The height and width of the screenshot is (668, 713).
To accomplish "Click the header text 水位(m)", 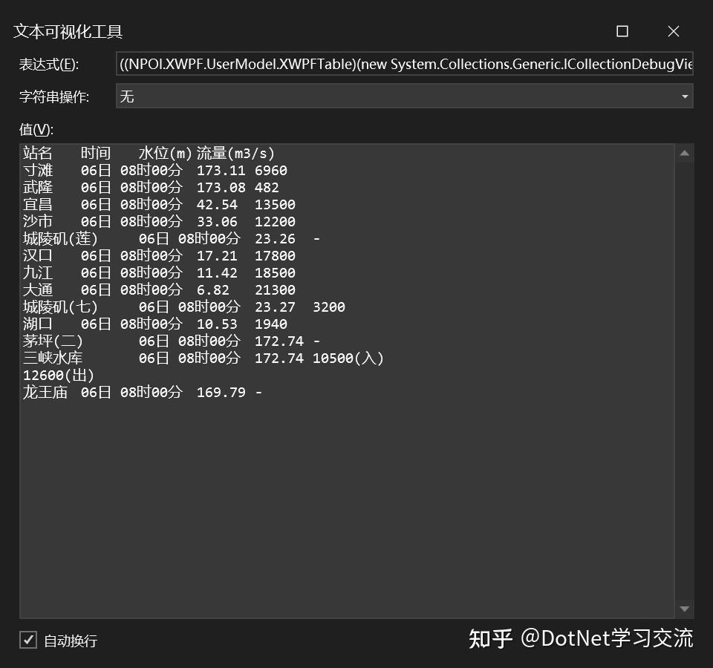I will (165, 153).
